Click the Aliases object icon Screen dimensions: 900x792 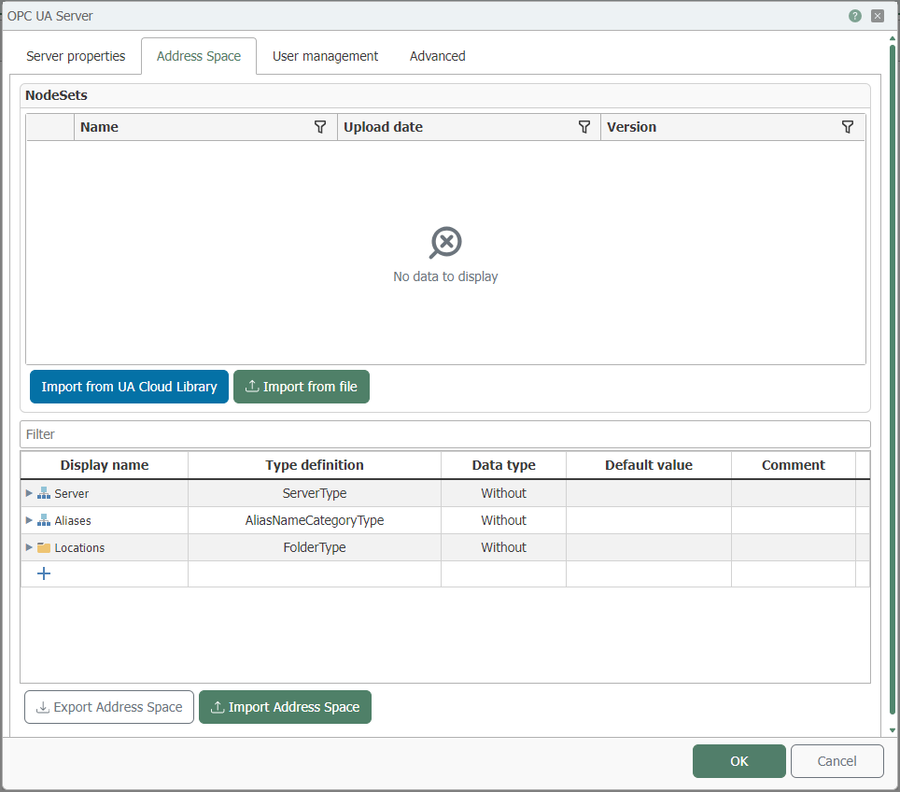44,520
